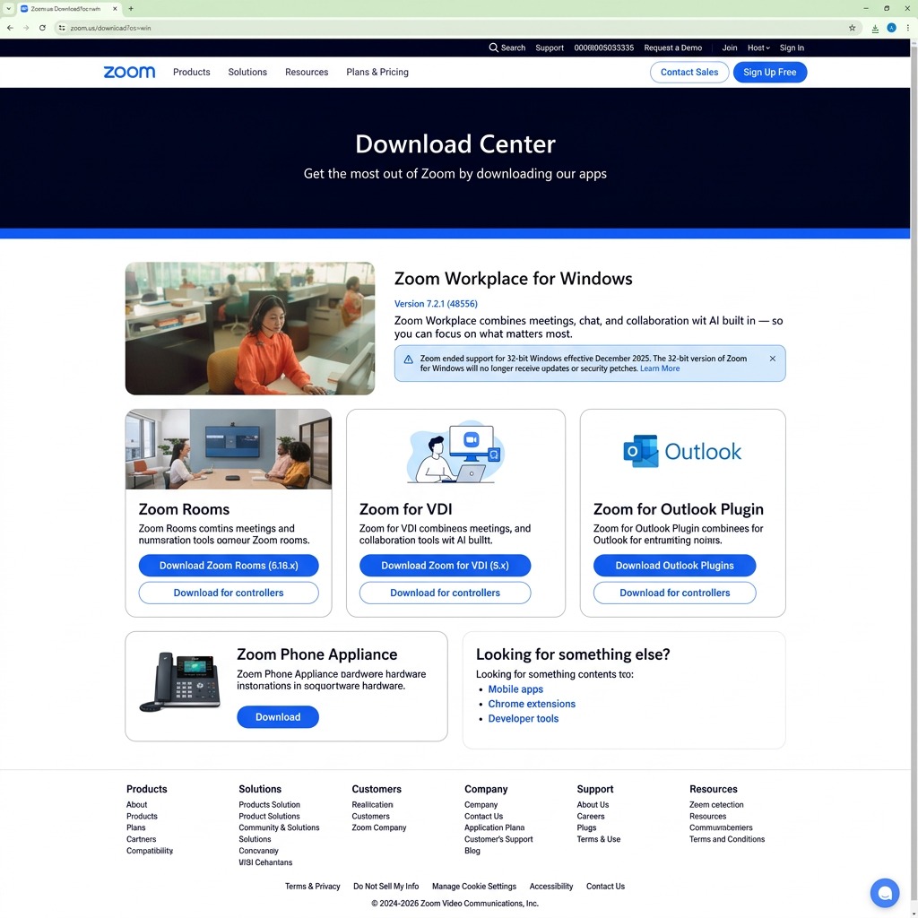Click Download Zoom Rooms (6.16.x)
The image size is (918, 918).
pyautogui.click(x=229, y=566)
